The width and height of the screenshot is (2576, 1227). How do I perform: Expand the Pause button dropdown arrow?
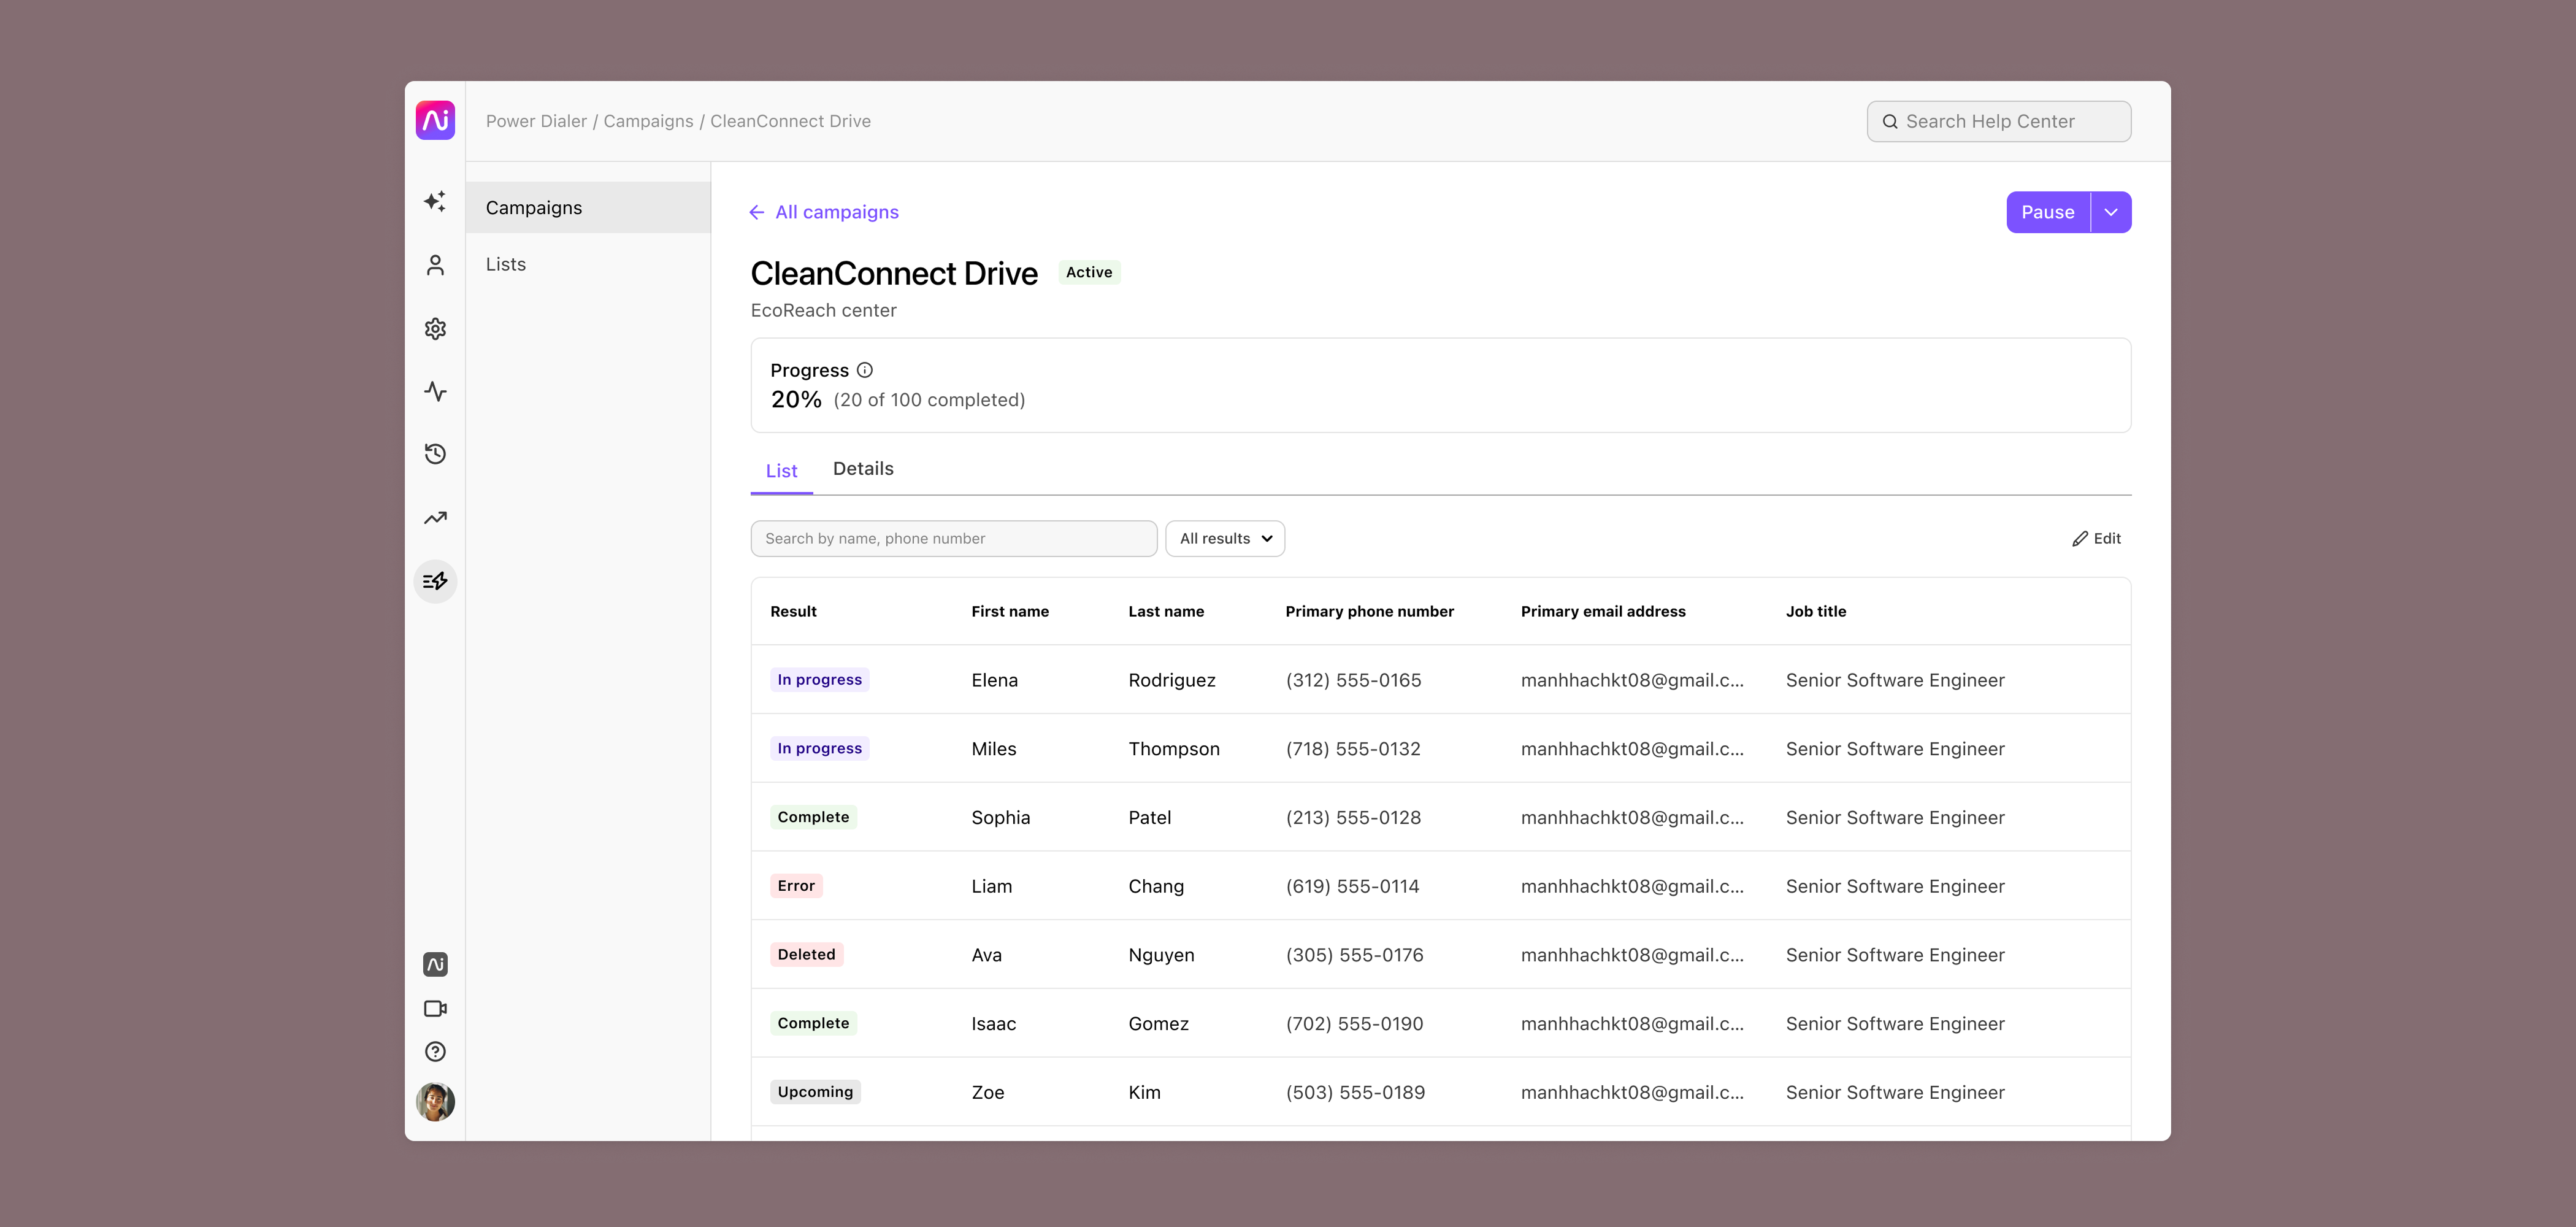coord(2111,211)
